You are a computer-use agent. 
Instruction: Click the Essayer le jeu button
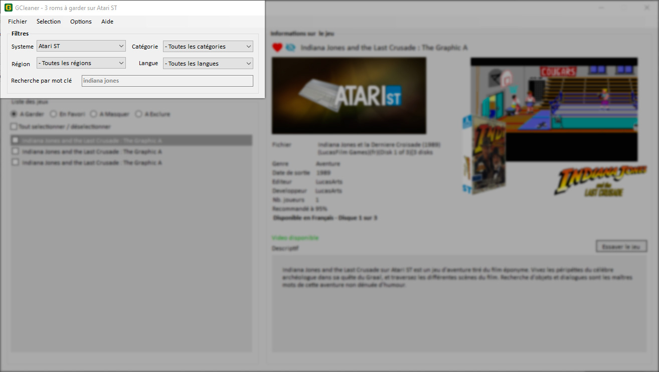(621, 247)
